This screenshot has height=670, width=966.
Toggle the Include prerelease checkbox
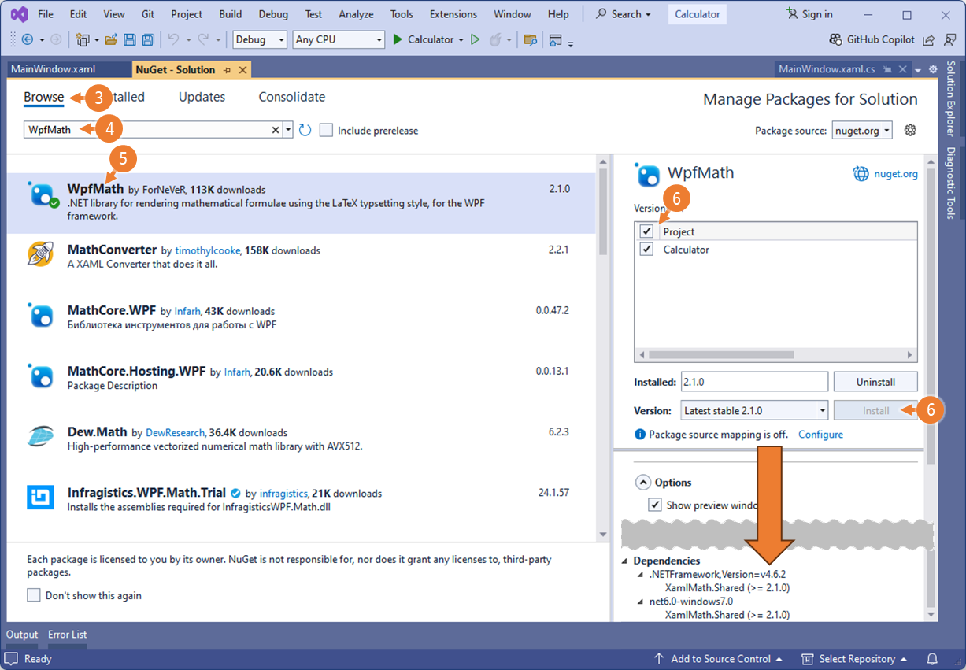(x=326, y=130)
